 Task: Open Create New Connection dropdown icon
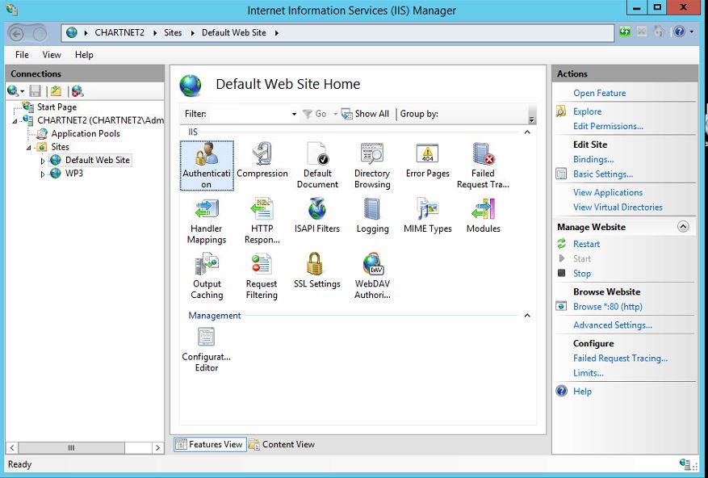click(x=15, y=91)
